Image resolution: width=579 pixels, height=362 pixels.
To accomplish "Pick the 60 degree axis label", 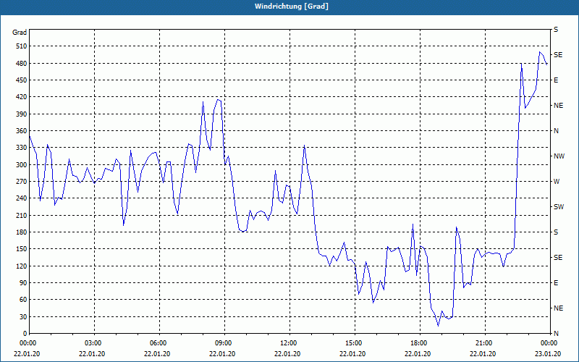I will [x=24, y=300].
